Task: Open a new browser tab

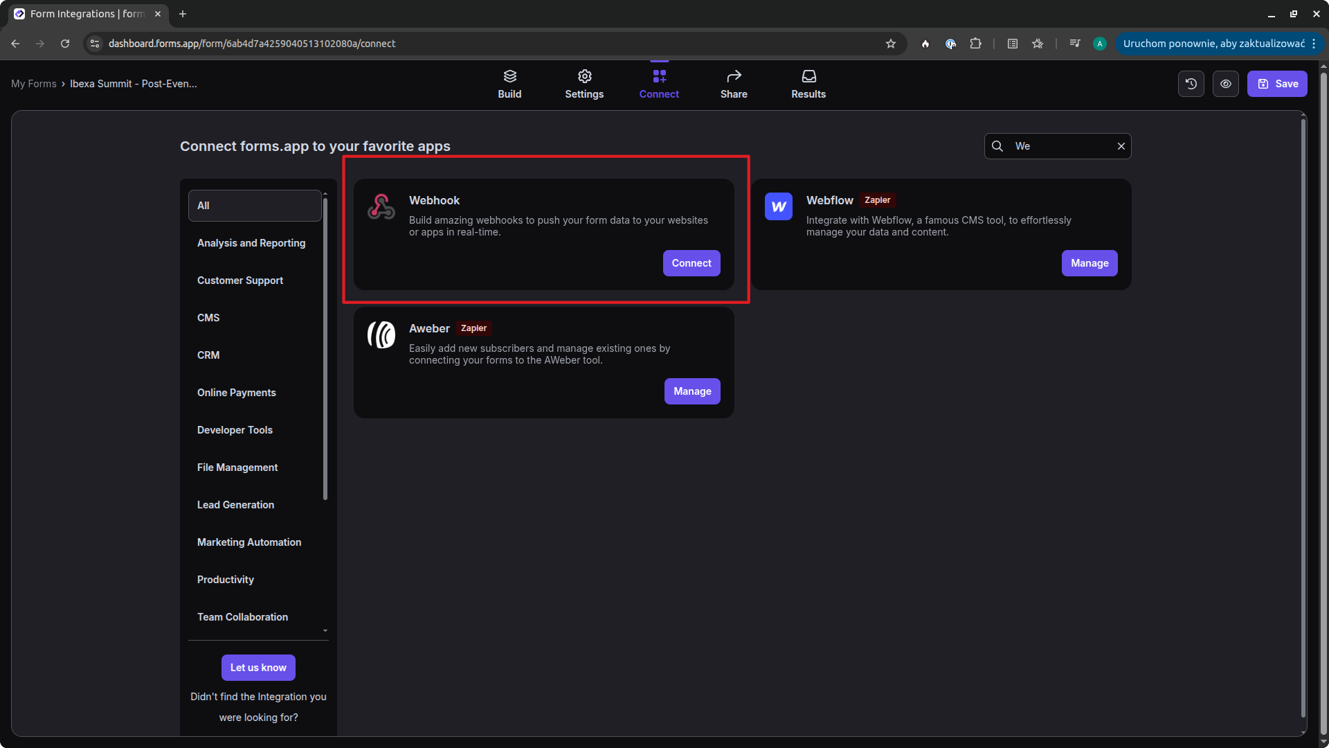Action: click(183, 14)
